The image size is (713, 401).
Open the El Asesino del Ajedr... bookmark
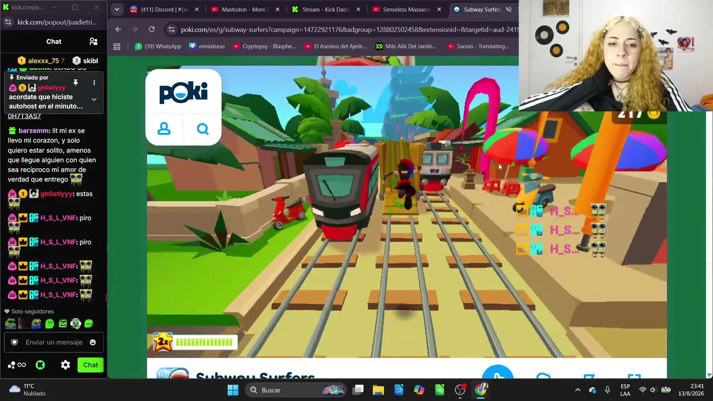[335, 46]
